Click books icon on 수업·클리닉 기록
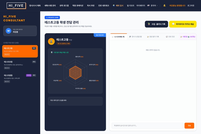201x134 pixels. [x=149, y=24]
